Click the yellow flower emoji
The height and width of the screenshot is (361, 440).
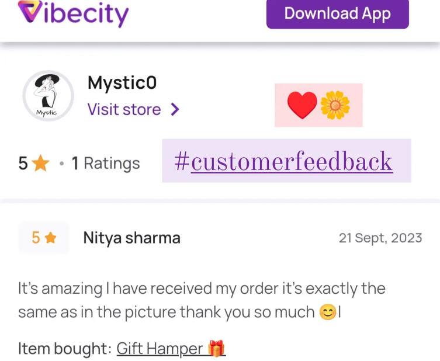(335, 105)
